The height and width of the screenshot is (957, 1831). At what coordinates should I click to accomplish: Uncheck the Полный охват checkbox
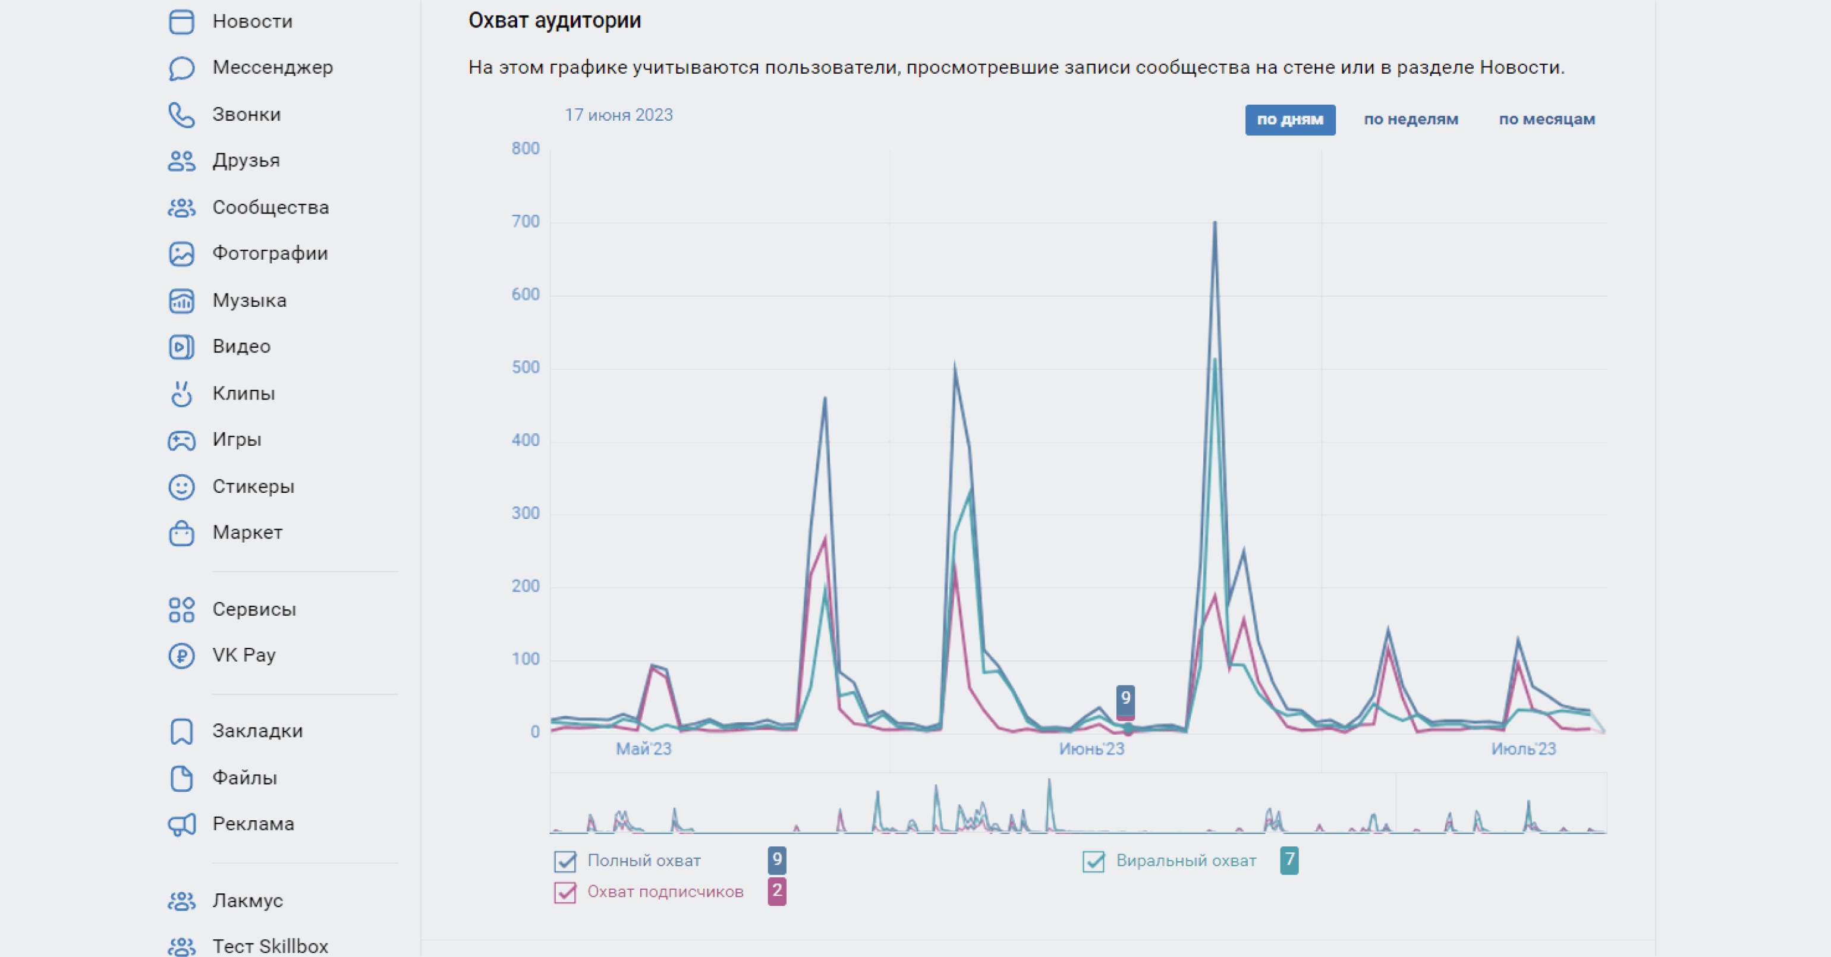[x=565, y=861]
